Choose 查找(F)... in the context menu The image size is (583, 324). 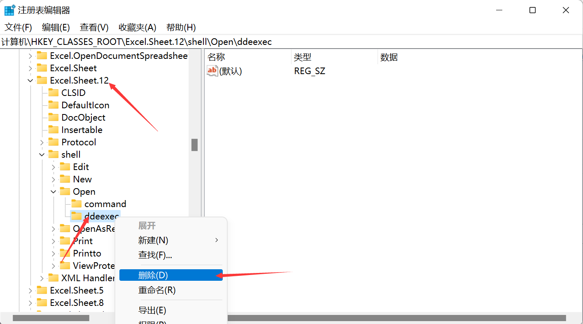(171, 255)
